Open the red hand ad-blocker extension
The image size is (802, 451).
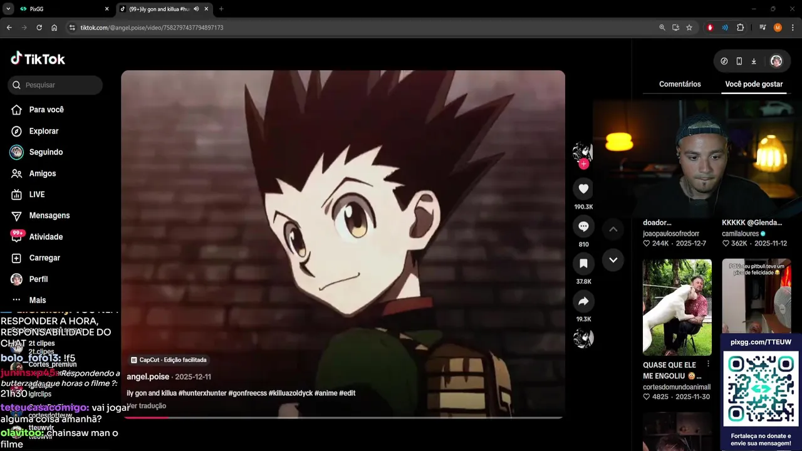(710, 28)
